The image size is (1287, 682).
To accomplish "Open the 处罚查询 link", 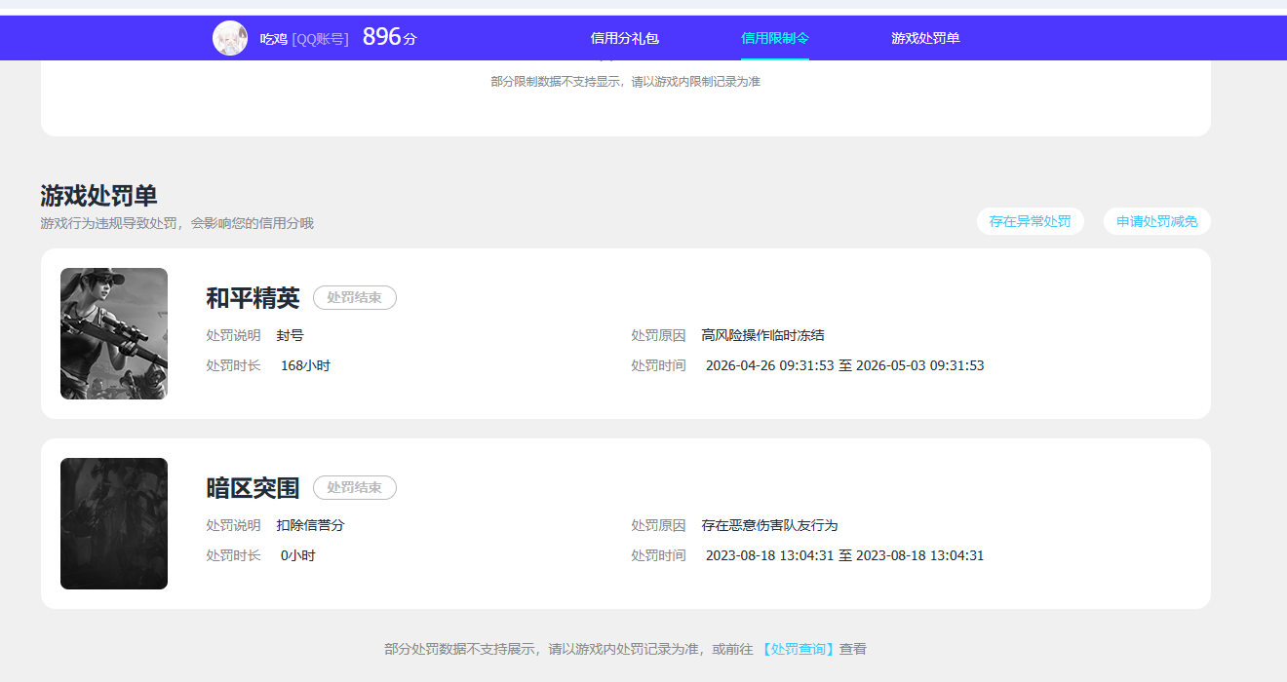I will [x=798, y=649].
